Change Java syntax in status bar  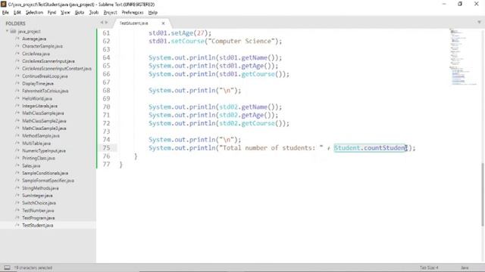[465, 267]
